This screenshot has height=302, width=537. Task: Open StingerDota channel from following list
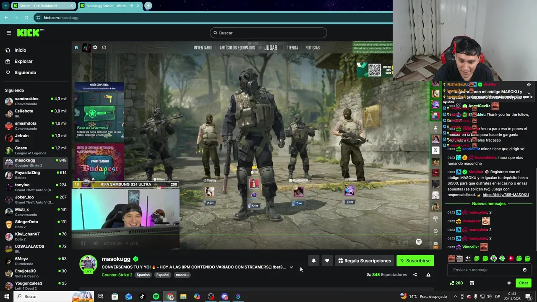tap(36, 224)
